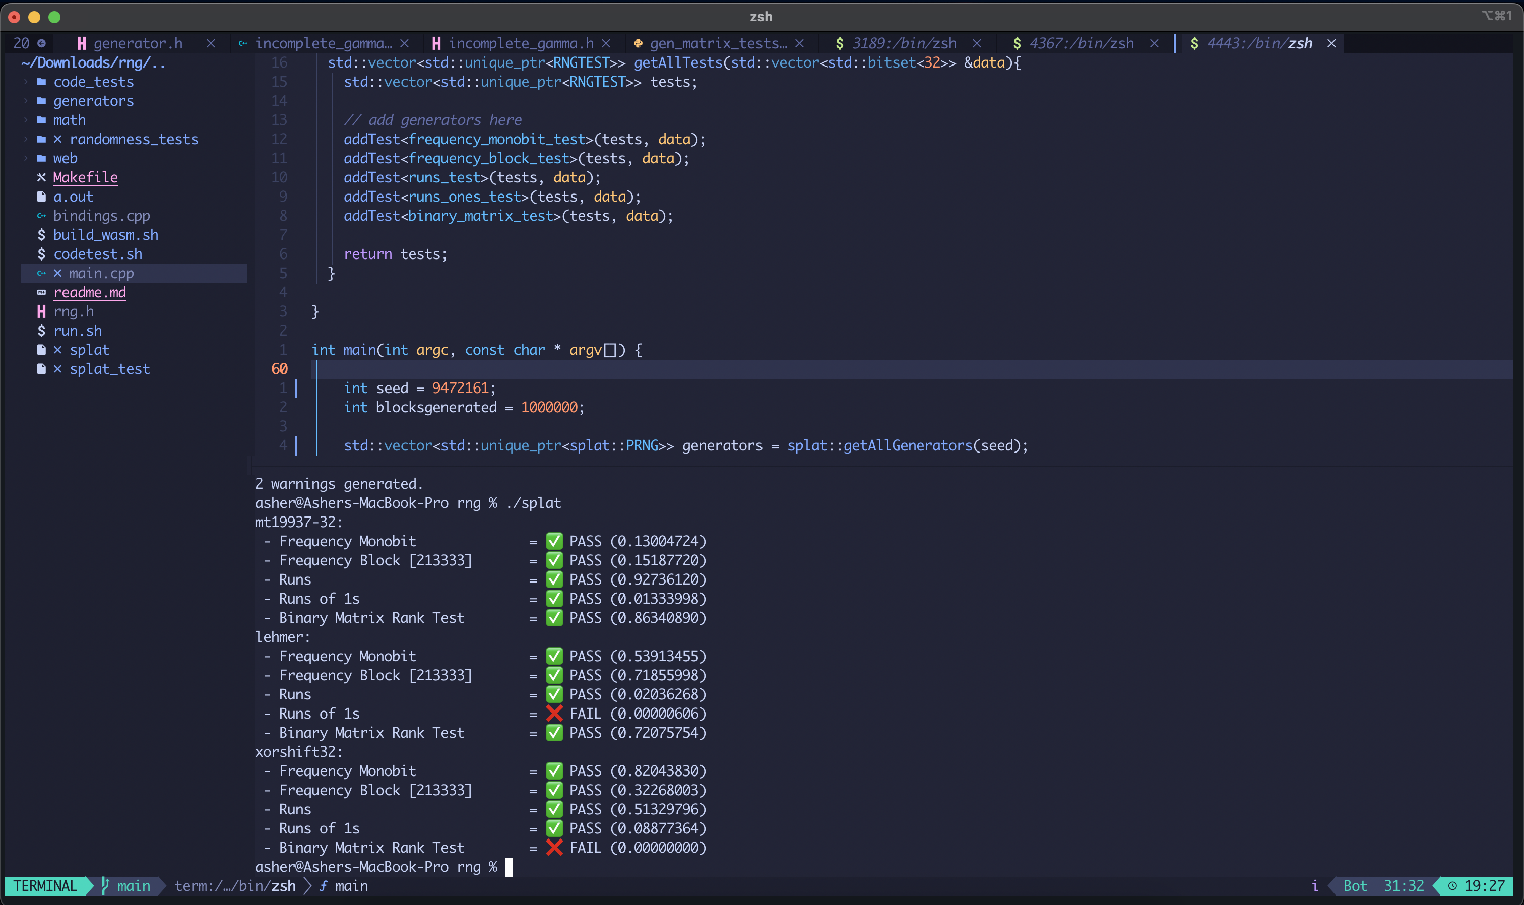Click the splat_test file icon
The width and height of the screenshot is (1524, 905).
41,369
